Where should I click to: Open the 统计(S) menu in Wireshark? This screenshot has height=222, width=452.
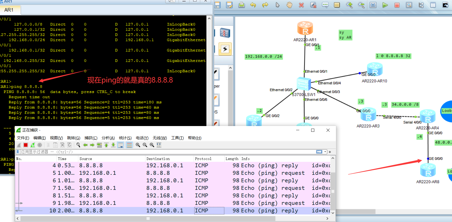click(125, 138)
